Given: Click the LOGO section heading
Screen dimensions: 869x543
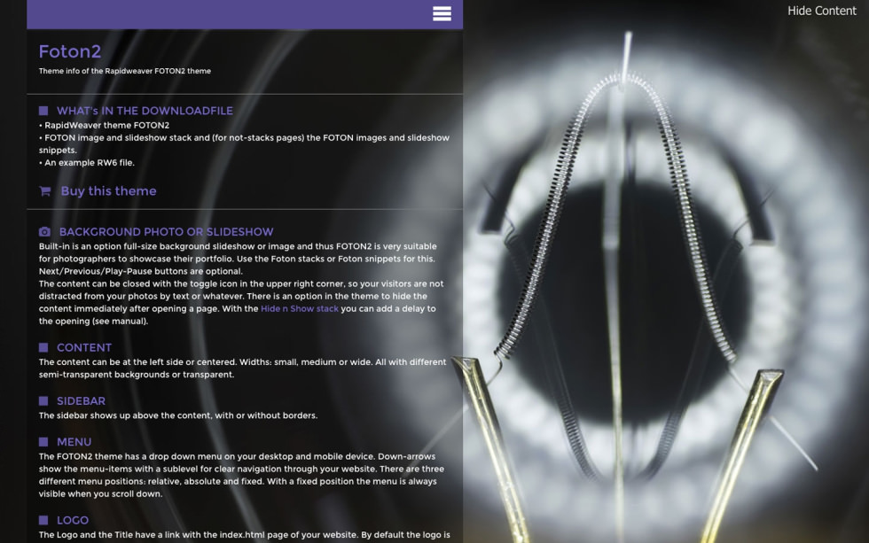Looking at the screenshot, I should 73,520.
